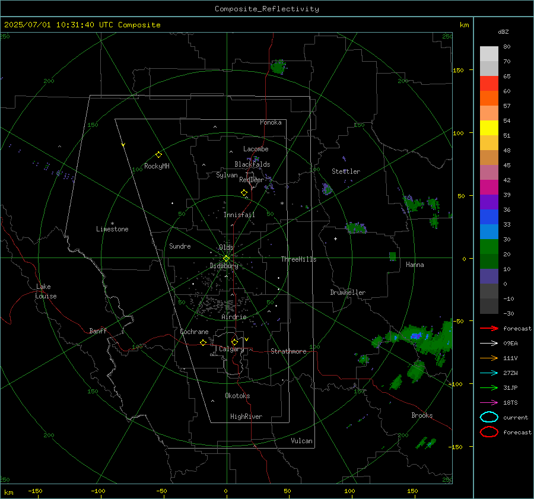
Task: Click the small green echo west of Hanna
Action: click(x=393, y=256)
